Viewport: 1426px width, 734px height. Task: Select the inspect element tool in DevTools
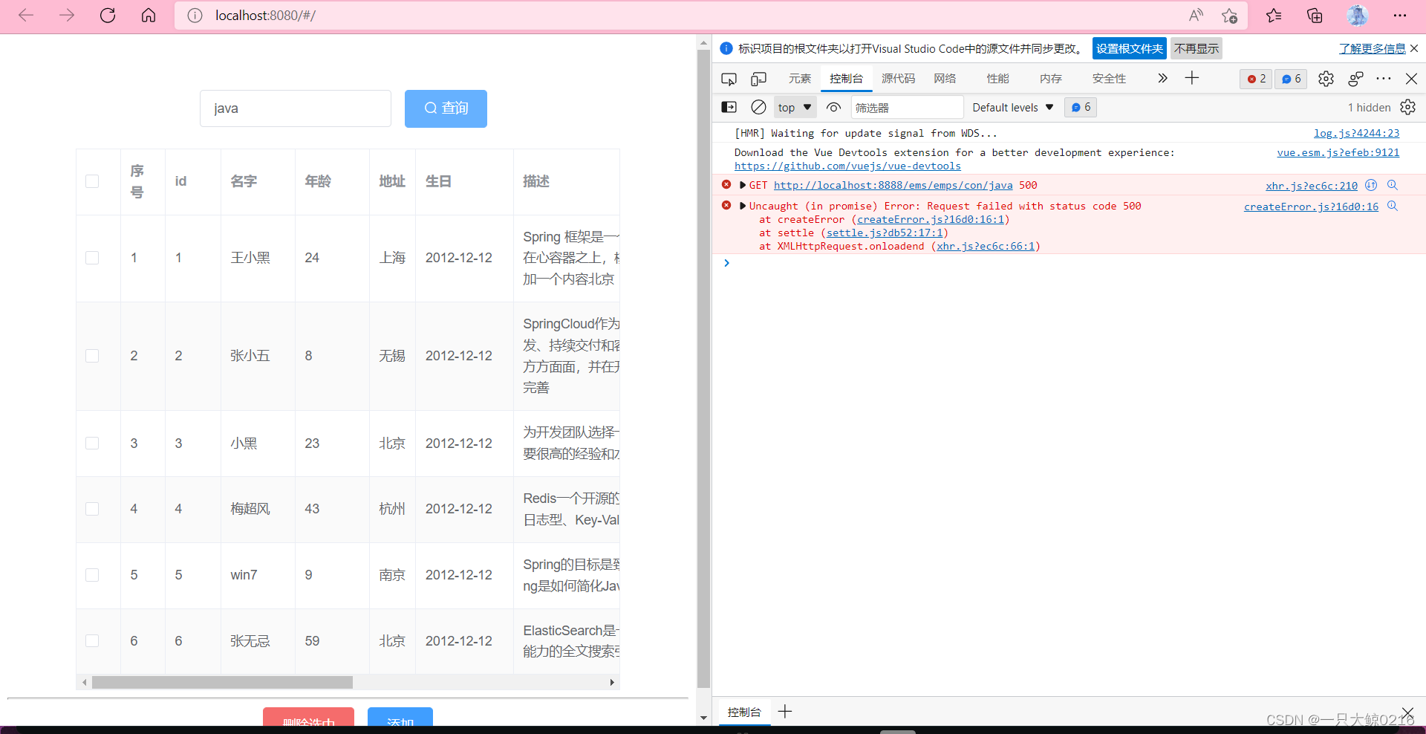pos(729,78)
